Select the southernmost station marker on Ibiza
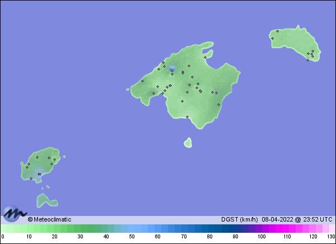Viewport: 336px width, 244px height. pyautogui.click(x=31, y=178)
